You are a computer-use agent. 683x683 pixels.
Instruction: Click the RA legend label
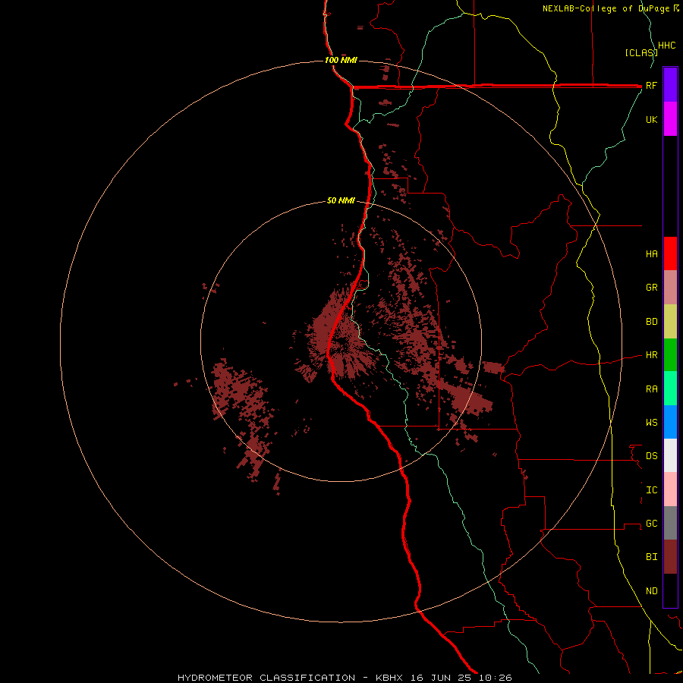click(x=651, y=389)
